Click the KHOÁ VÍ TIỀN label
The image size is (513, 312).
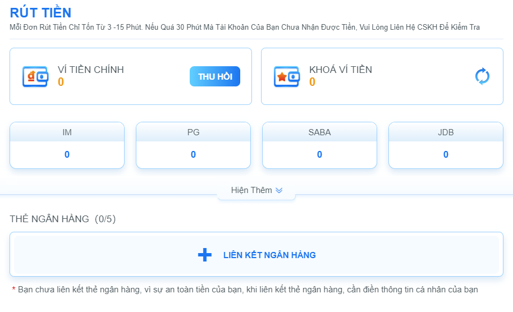pos(340,70)
